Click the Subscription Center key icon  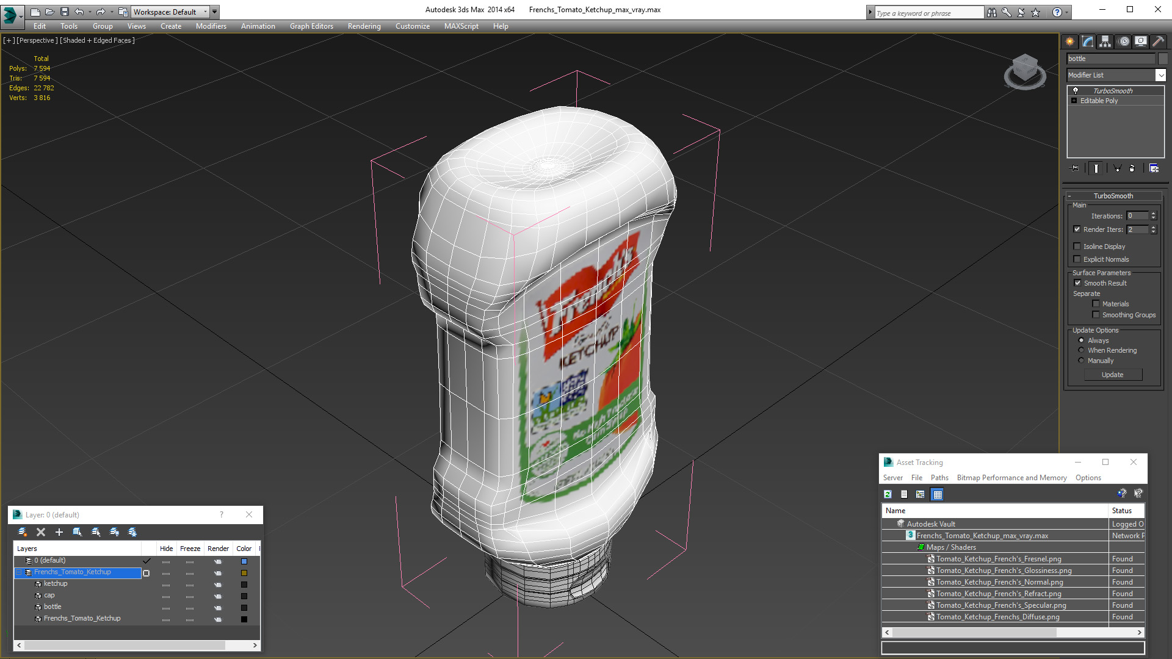(x=1007, y=12)
